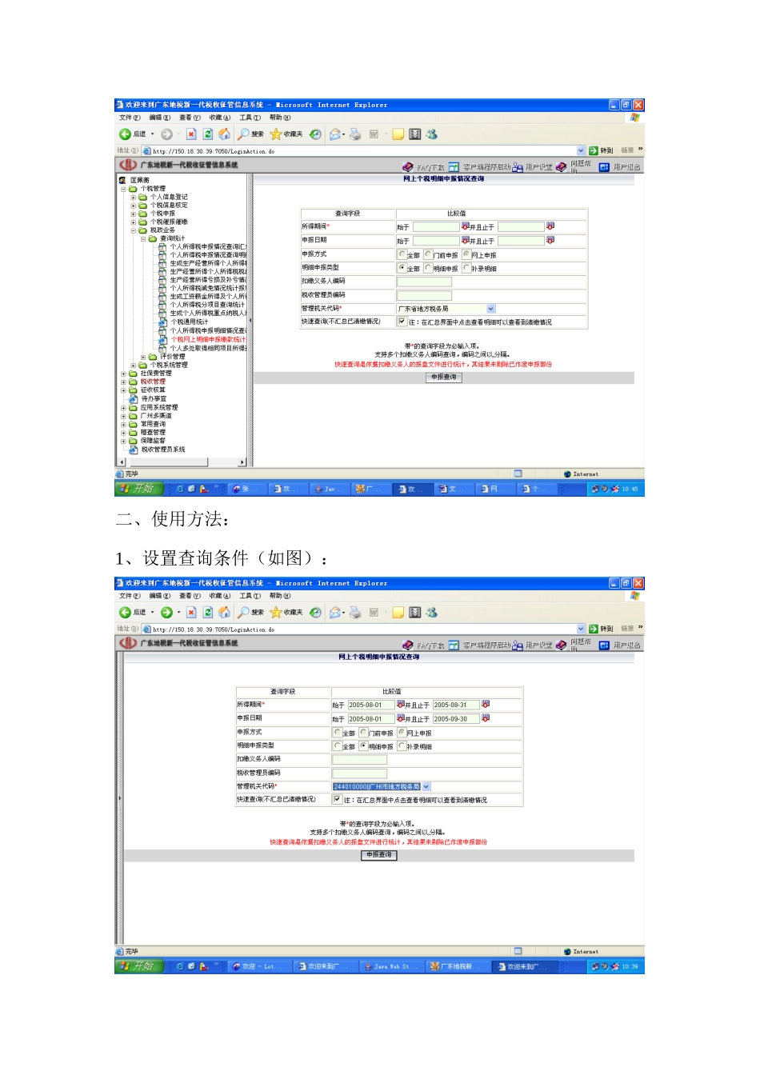Select 明细申报 radio in form with filled dates
The image size is (760, 1075).
[x=364, y=746]
